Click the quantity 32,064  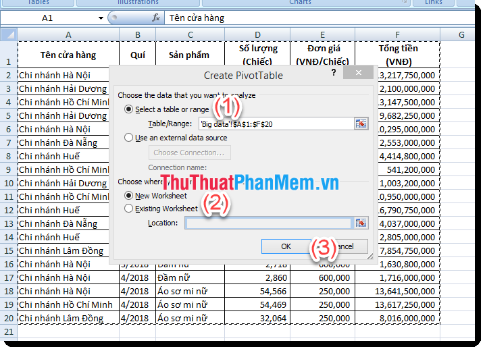257,318
